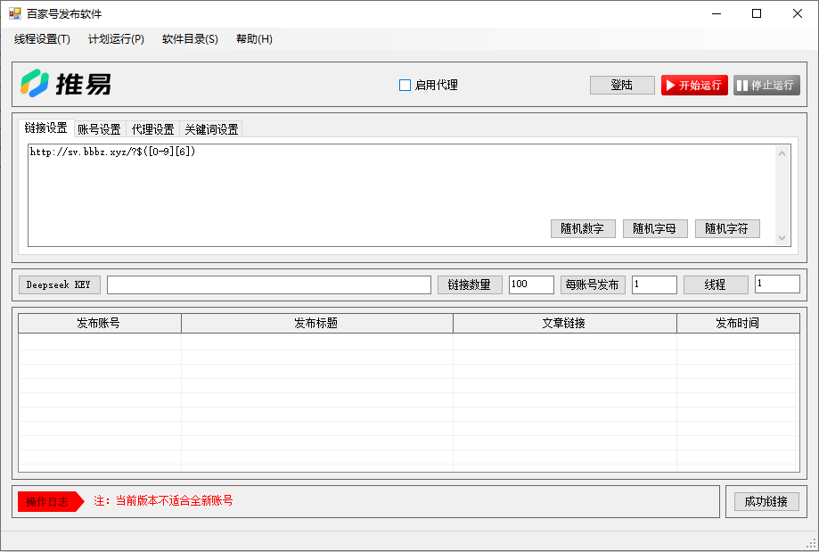The width and height of the screenshot is (819, 552).
Task: Open the 计划运行(P) menu
Action: [116, 39]
